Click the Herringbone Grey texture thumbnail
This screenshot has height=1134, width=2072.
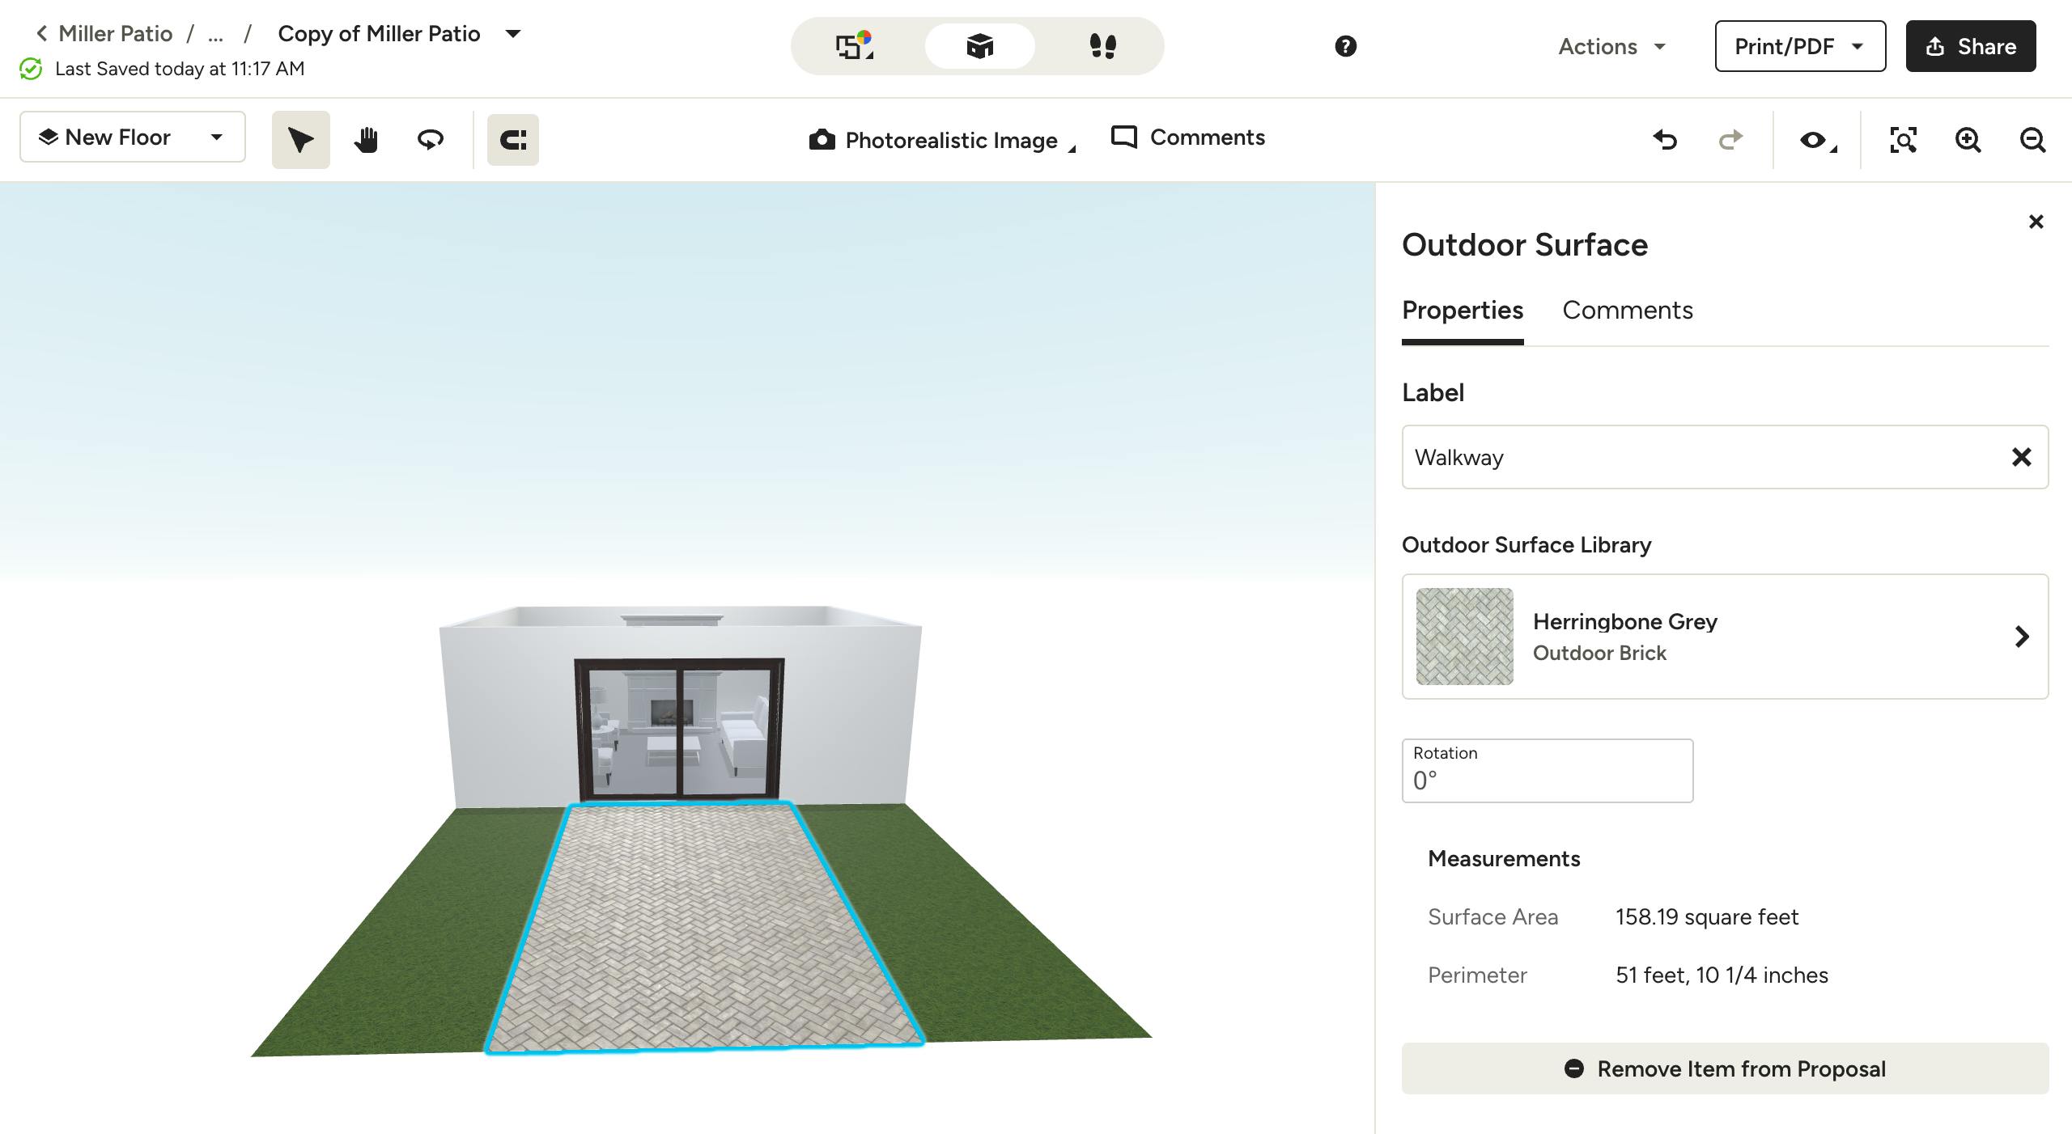click(x=1464, y=637)
